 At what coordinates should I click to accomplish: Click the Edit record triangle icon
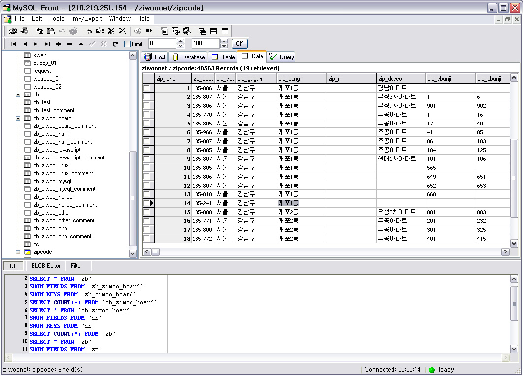pos(81,44)
